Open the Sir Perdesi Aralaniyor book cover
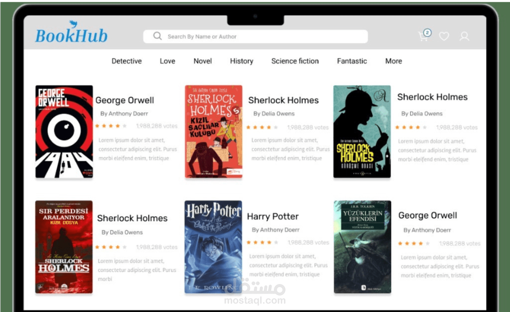The image size is (510, 312). (64, 247)
